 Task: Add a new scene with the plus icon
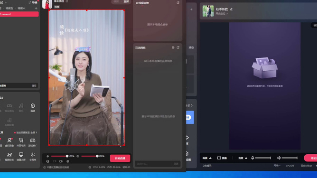pos(36,8)
